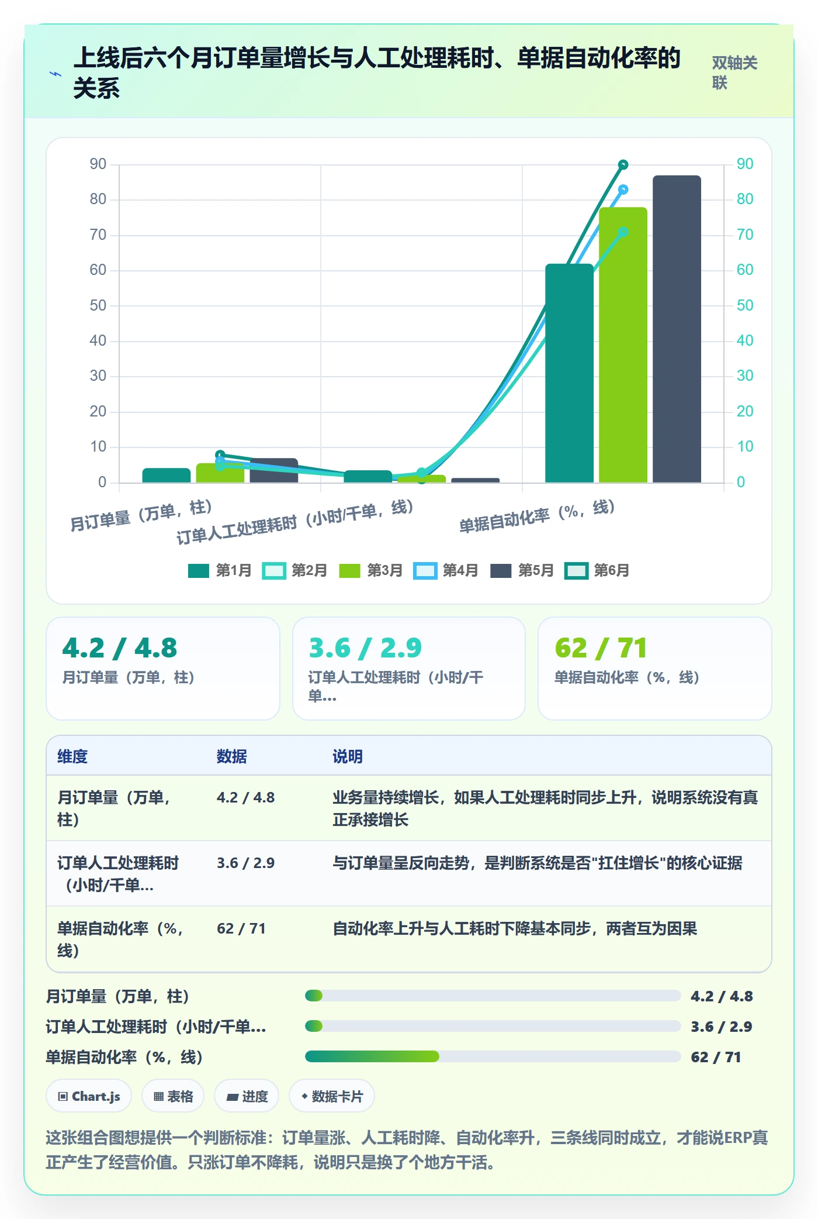Toggle the 第6月 legend entry
This screenshot has height=1219, width=818.
click(597, 570)
